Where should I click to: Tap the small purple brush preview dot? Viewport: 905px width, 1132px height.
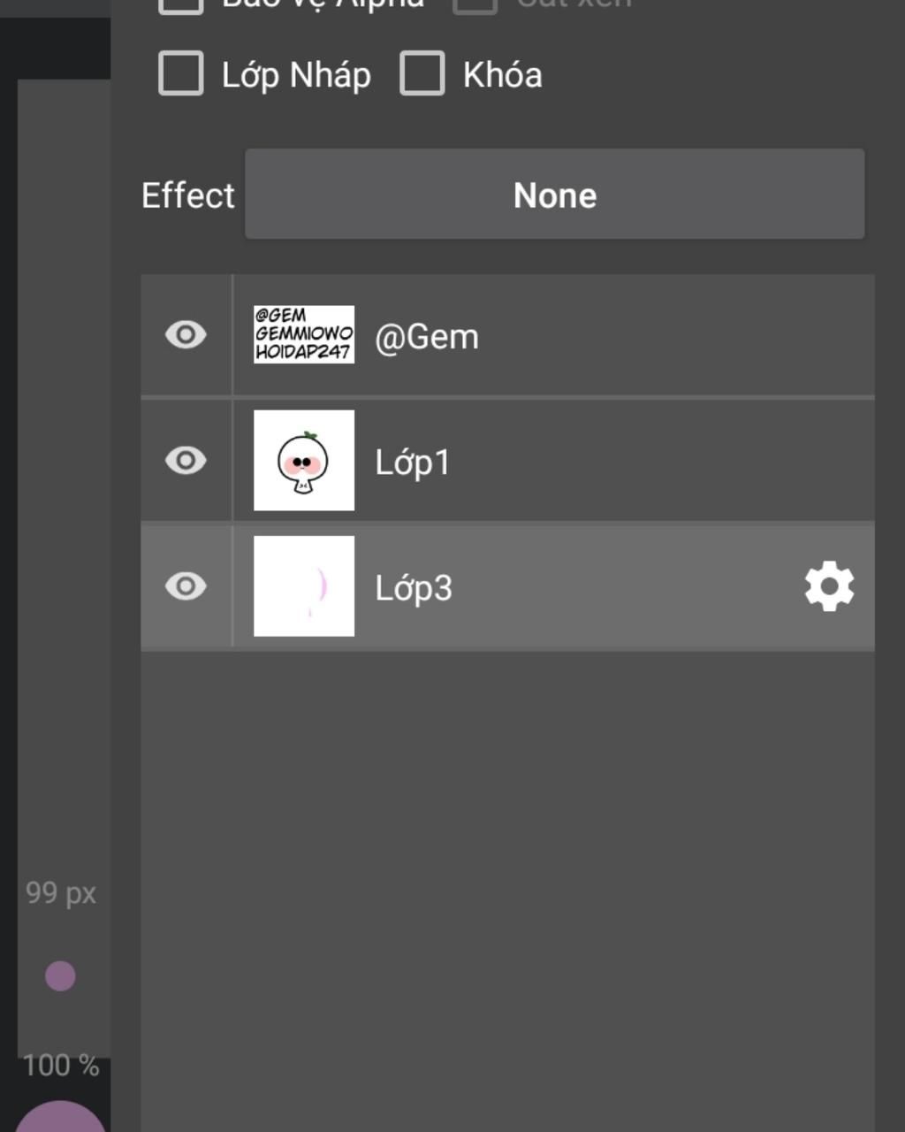(60, 976)
